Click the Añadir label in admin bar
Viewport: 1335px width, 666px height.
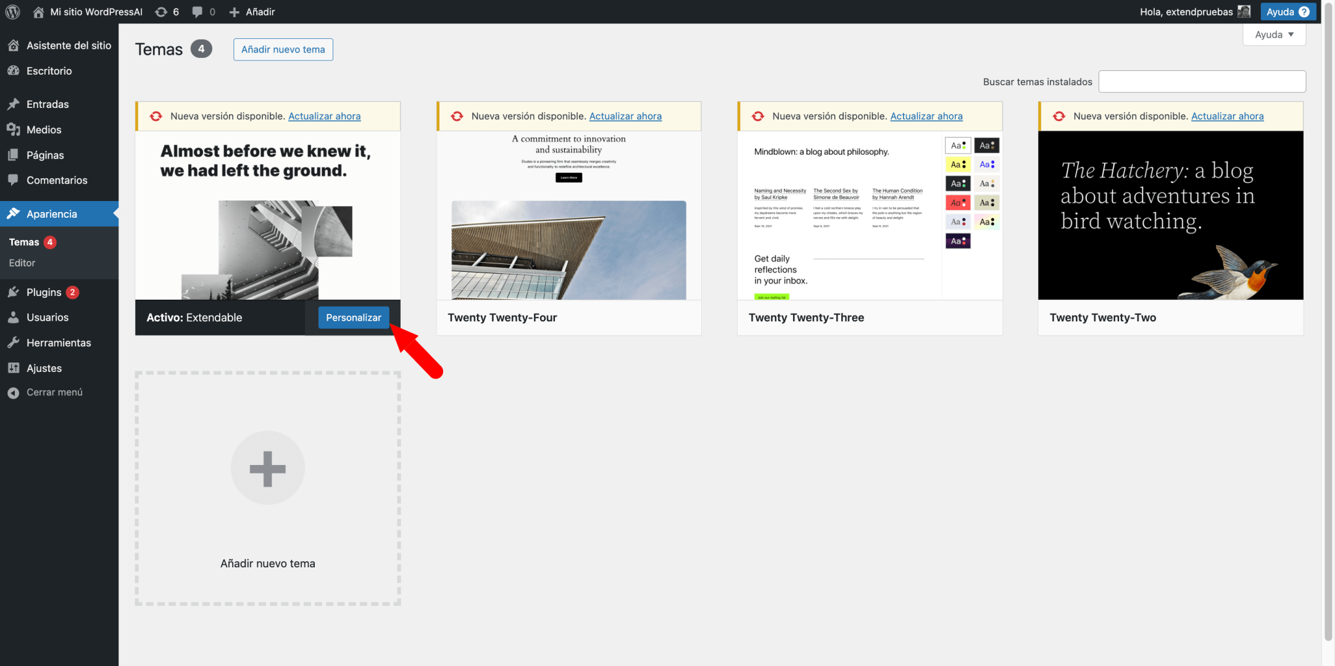coord(260,12)
